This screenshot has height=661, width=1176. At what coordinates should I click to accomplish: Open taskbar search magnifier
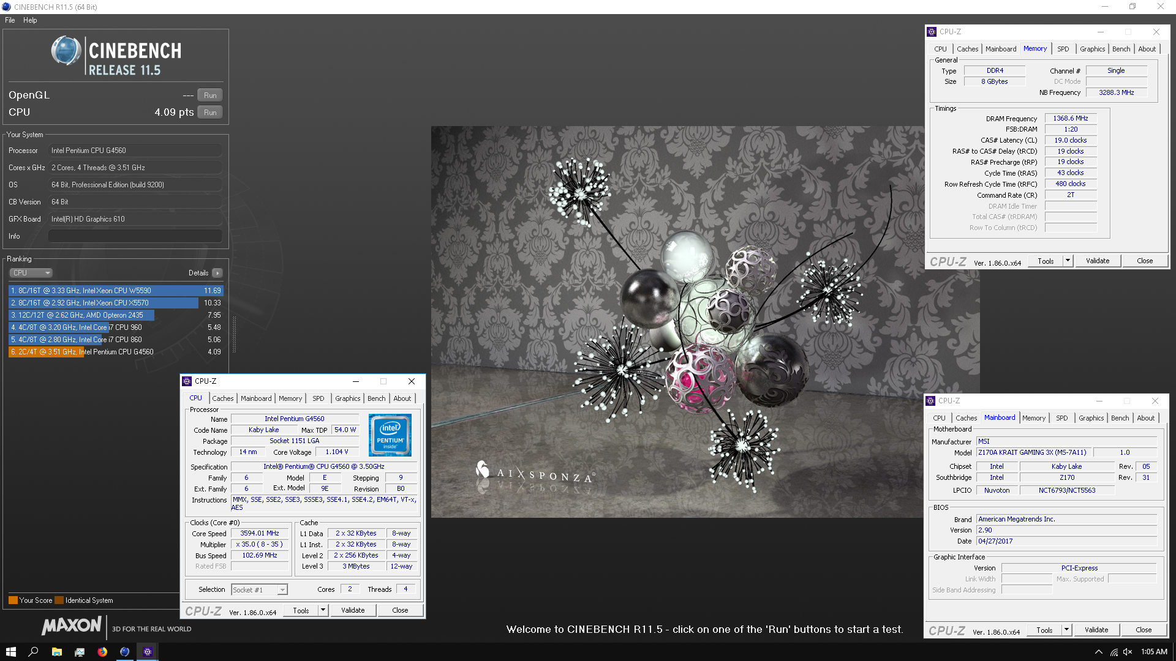click(x=33, y=652)
